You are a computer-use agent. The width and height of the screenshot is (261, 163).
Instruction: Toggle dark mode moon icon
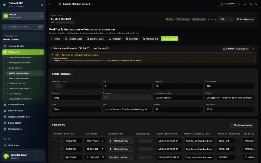click(x=256, y=4)
